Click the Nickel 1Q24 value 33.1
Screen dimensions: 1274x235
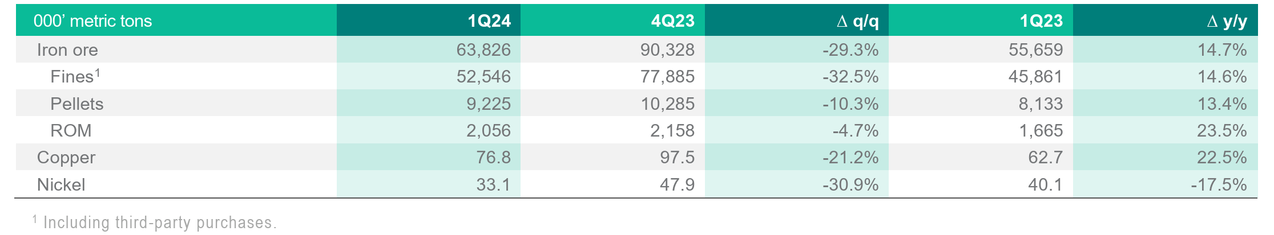click(493, 184)
